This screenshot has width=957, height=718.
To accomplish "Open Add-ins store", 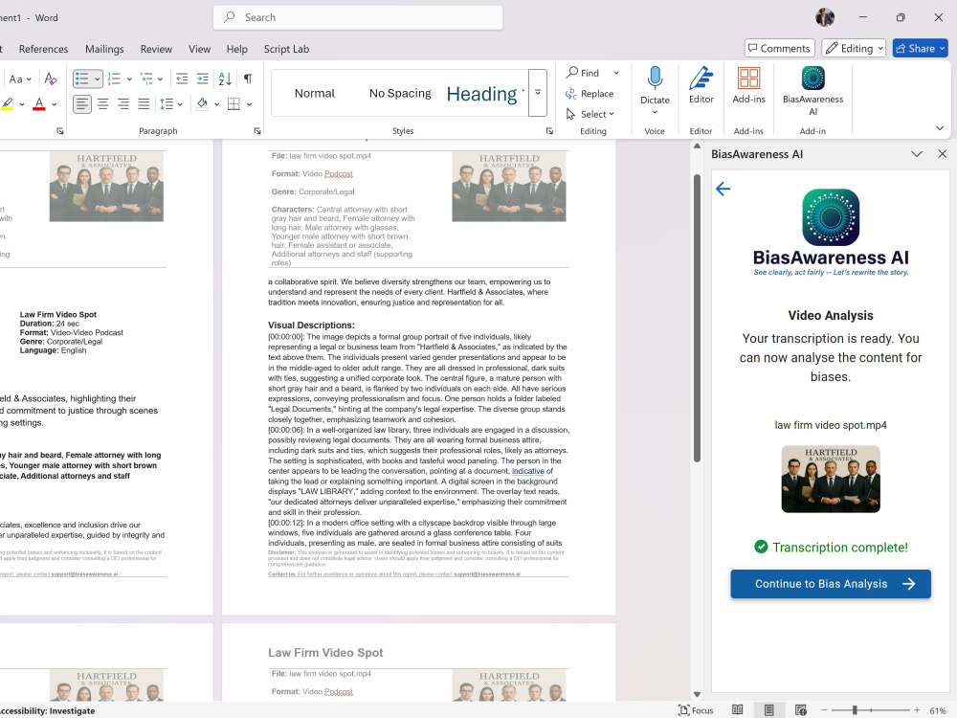I will tap(749, 85).
